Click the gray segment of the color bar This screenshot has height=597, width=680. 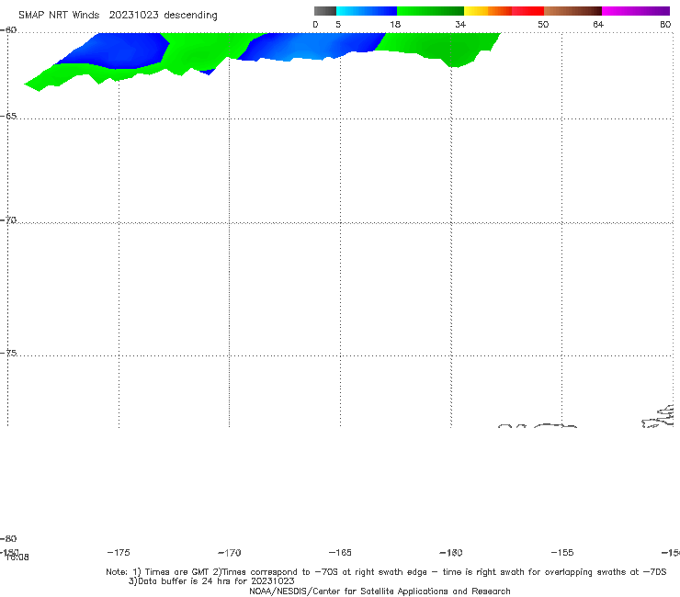325,11
